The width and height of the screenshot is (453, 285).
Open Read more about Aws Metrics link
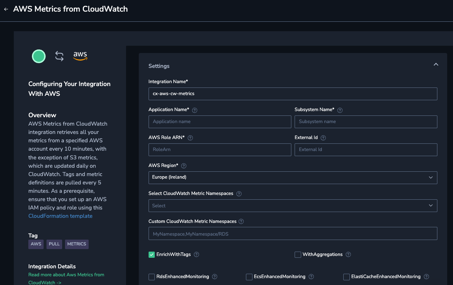pos(66,278)
